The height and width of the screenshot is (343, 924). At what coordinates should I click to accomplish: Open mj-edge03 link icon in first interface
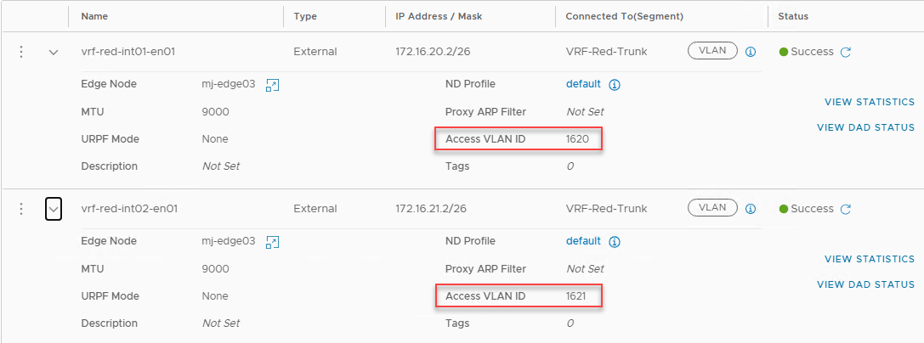(x=272, y=85)
